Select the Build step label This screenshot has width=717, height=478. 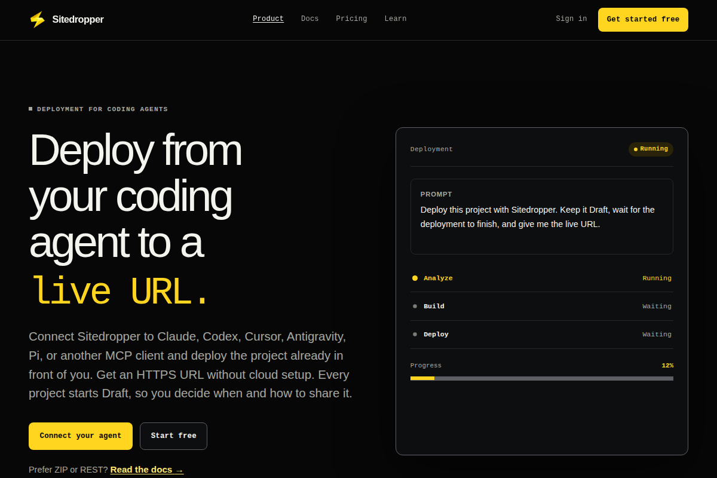(x=434, y=307)
